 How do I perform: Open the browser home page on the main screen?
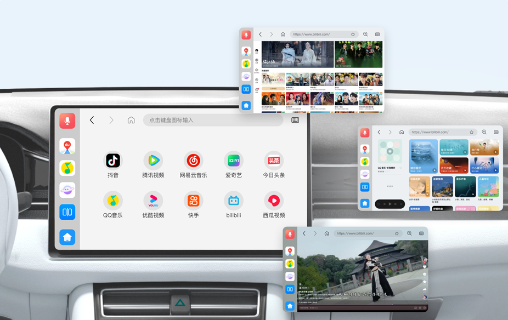coord(131,120)
